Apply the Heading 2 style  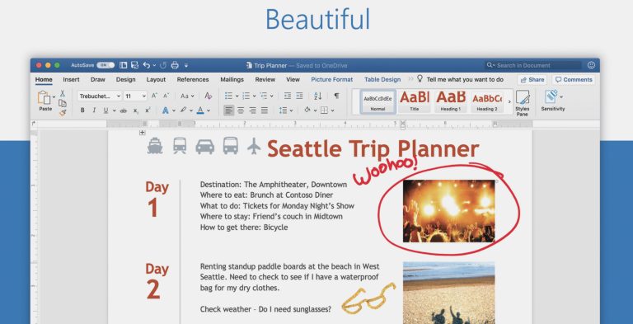tap(487, 101)
